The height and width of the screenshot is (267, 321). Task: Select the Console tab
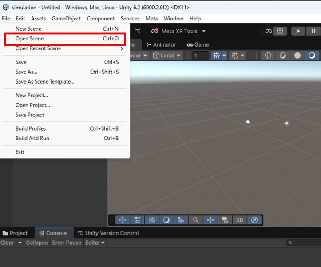point(53,233)
